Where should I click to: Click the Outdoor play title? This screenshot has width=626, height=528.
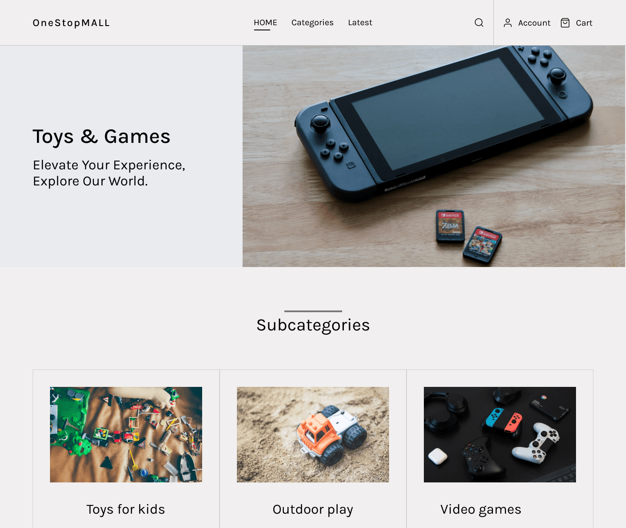(313, 509)
